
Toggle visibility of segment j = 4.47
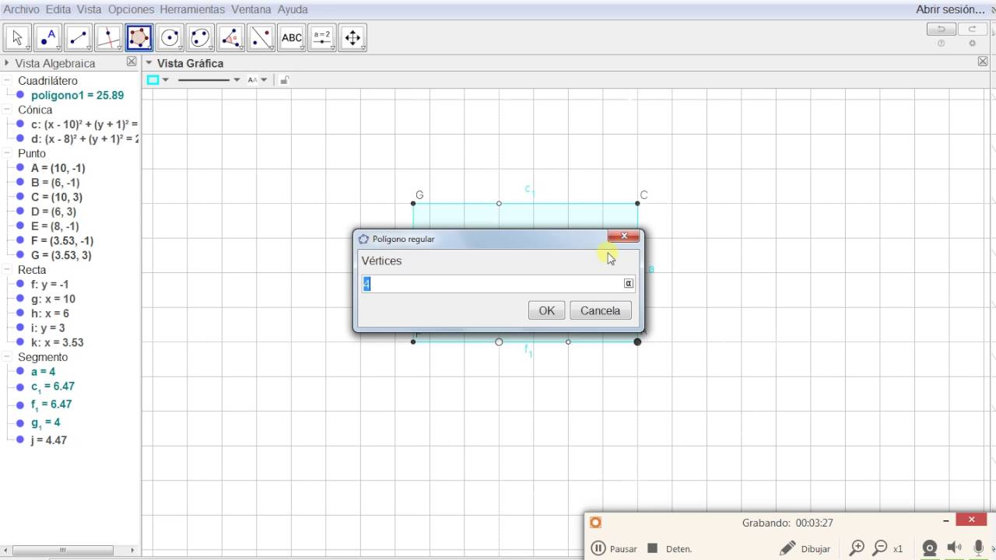point(20,440)
